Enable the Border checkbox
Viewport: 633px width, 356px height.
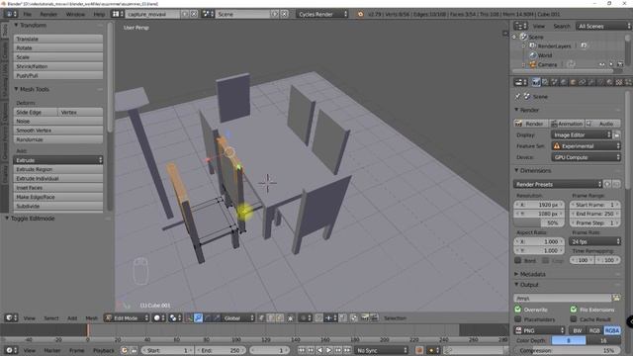tap(518, 261)
